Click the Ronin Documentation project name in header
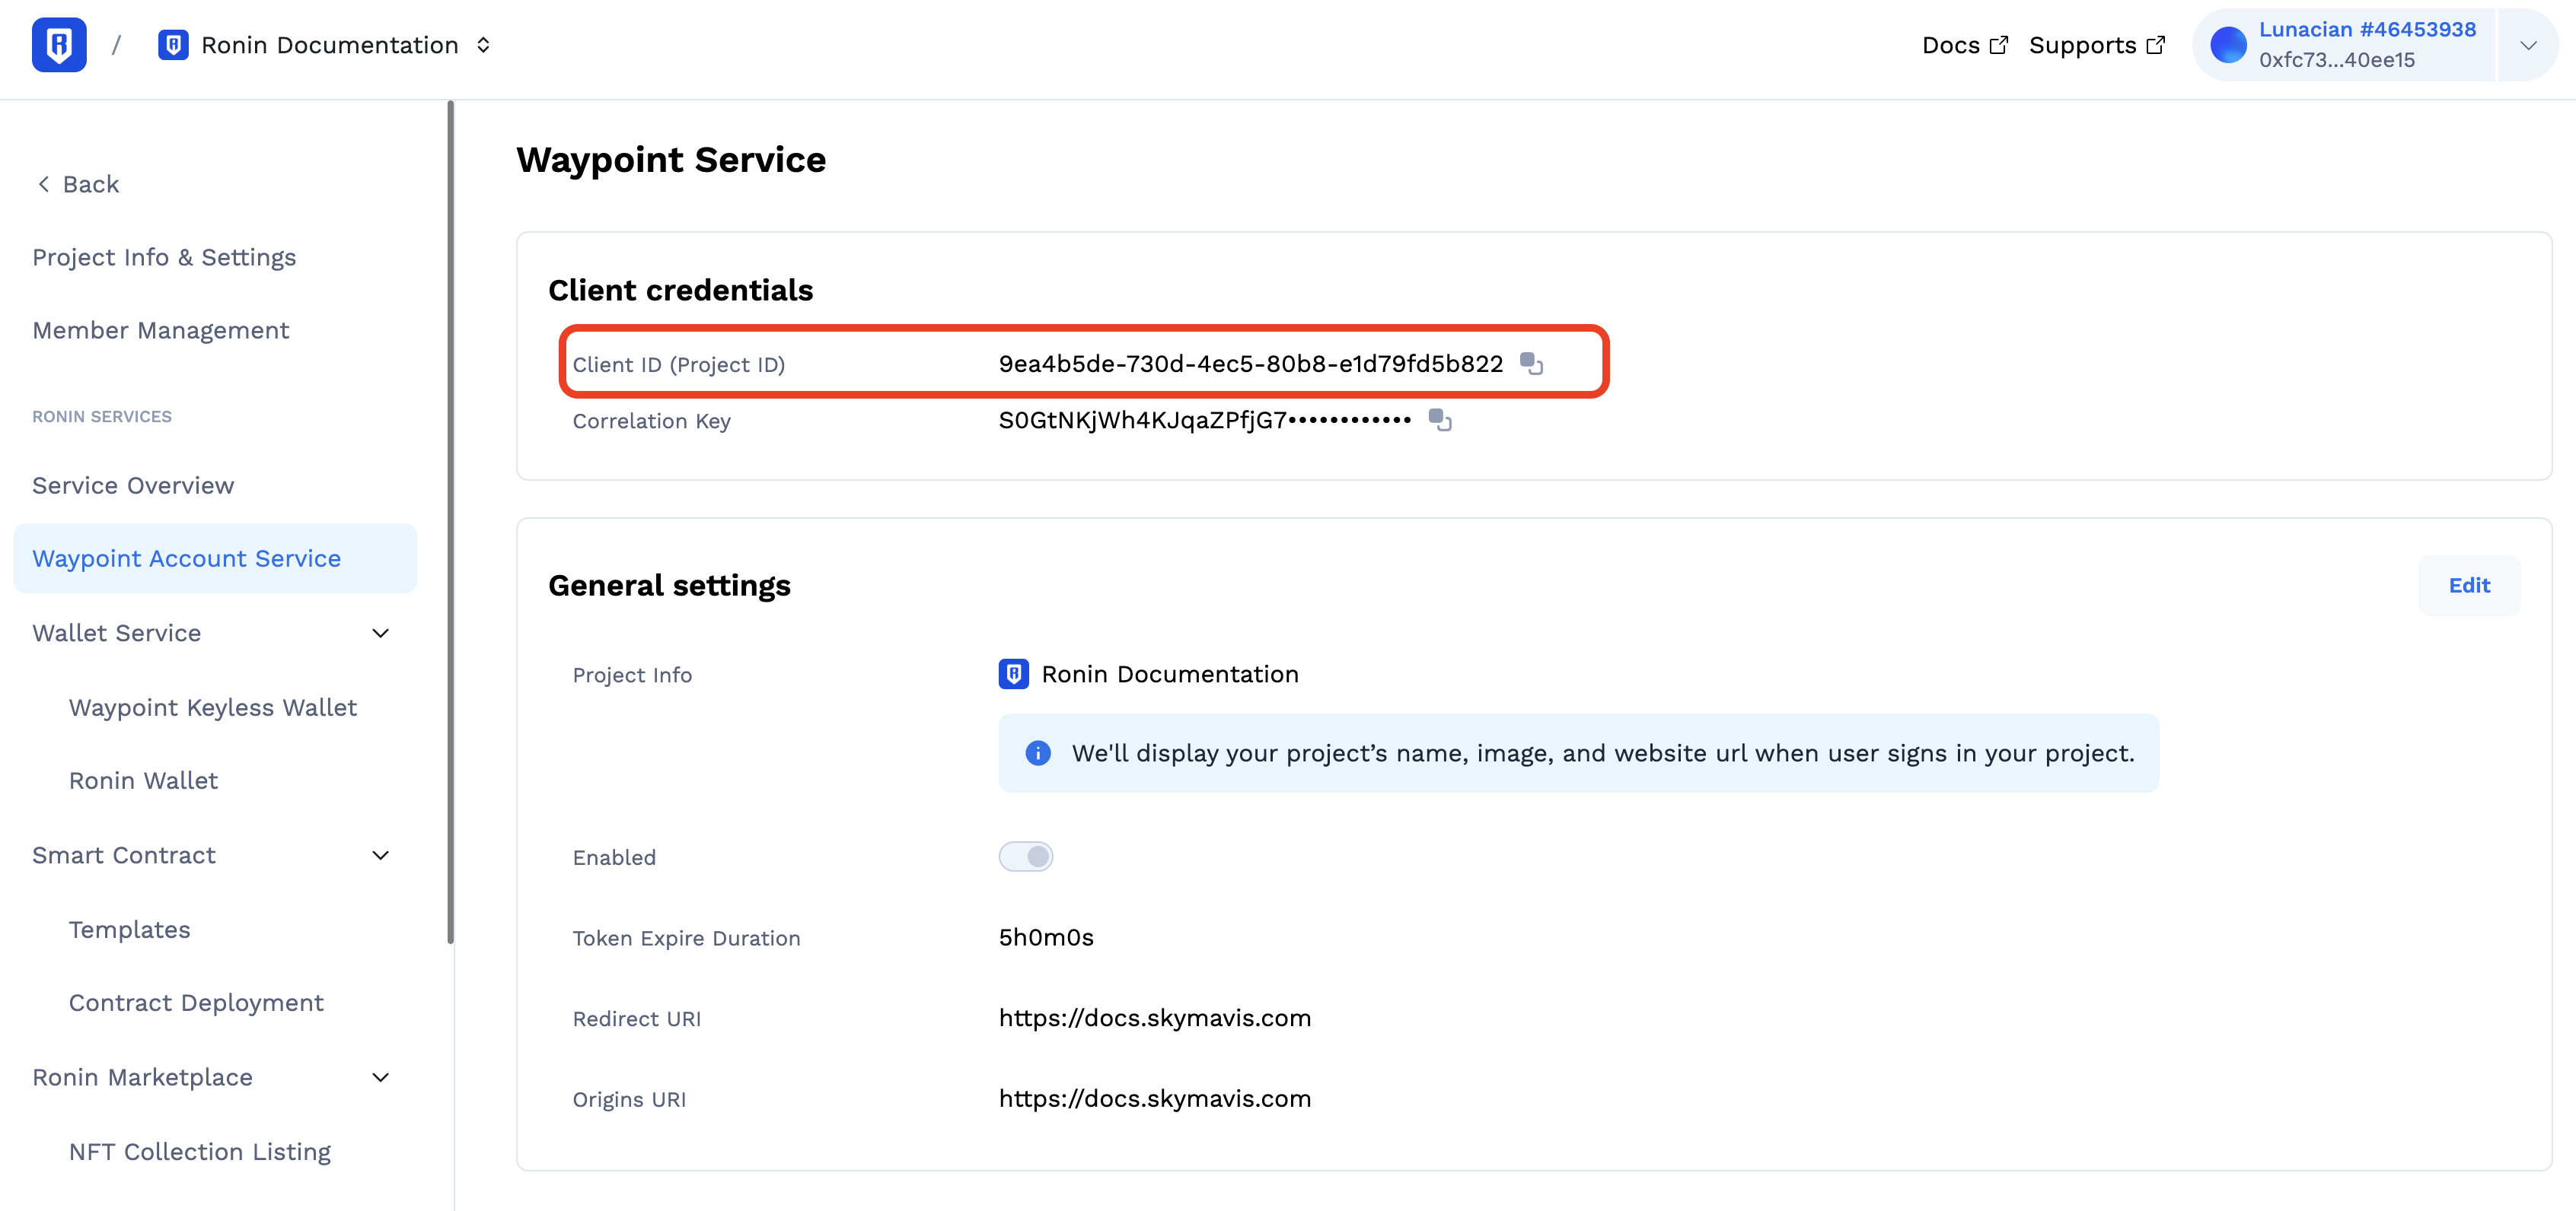Screen dimensions: 2576x1211 [x=329, y=45]
